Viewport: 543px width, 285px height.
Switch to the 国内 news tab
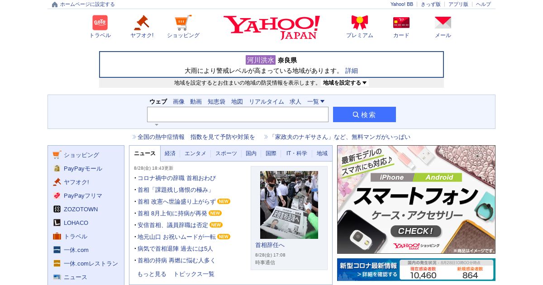coord(251,153)
